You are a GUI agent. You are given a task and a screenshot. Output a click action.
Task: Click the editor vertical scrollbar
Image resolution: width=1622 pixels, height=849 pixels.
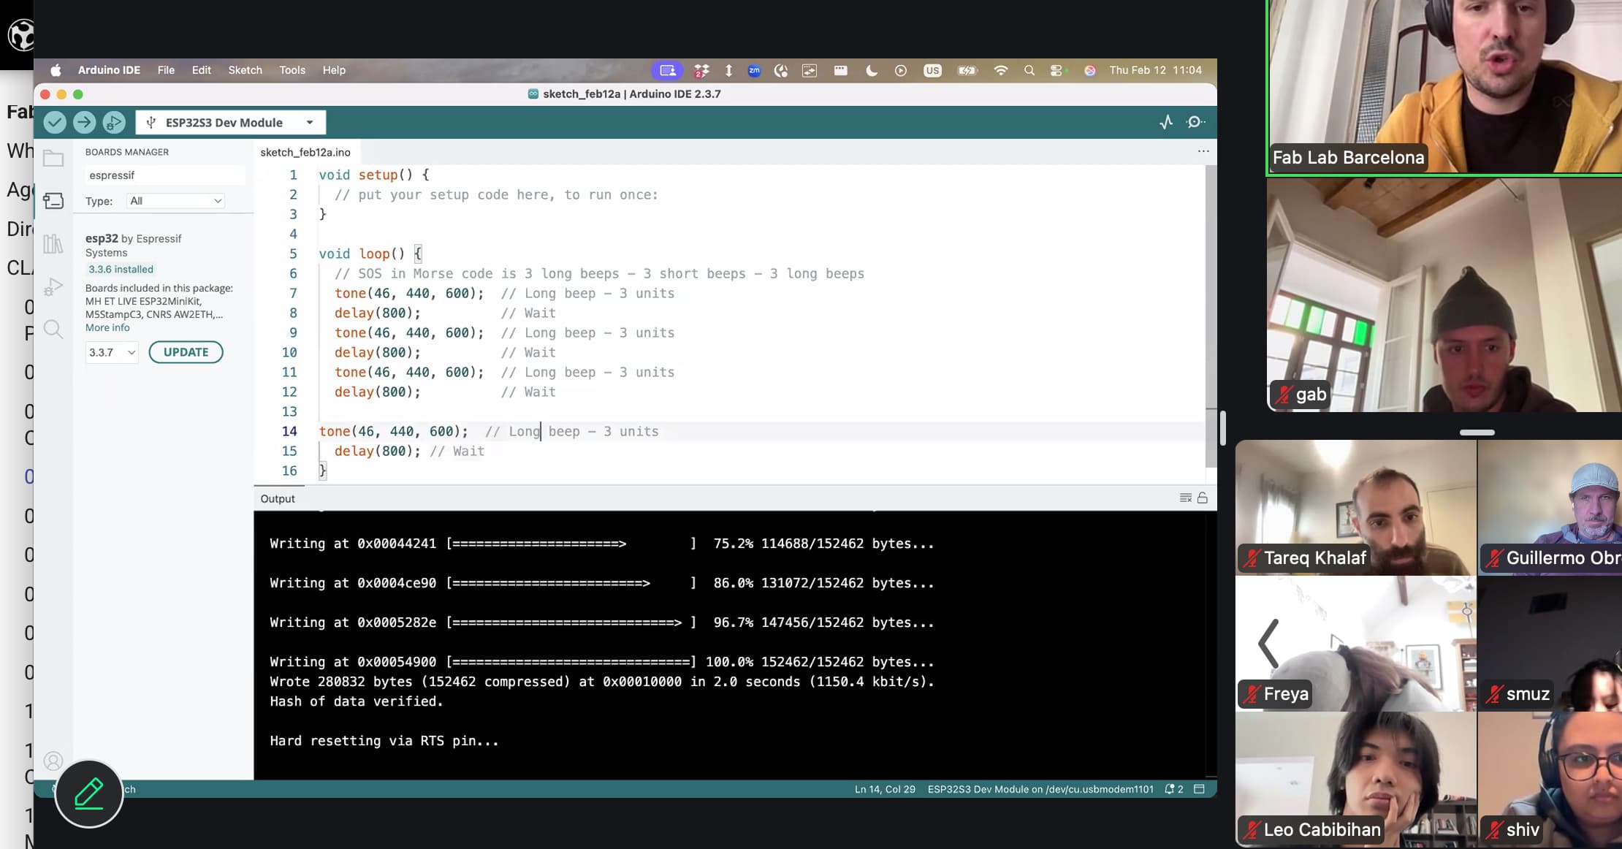point(1211,314)
